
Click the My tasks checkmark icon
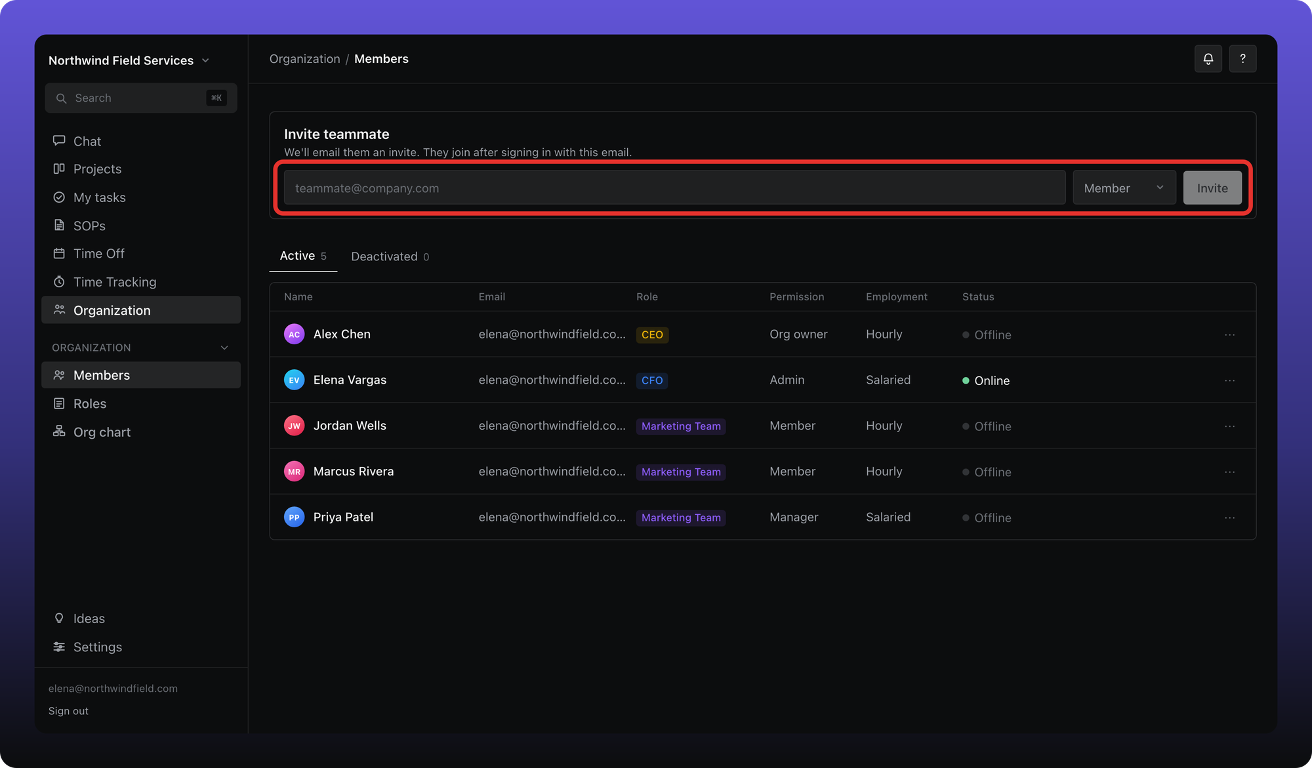tap(59, 197)
